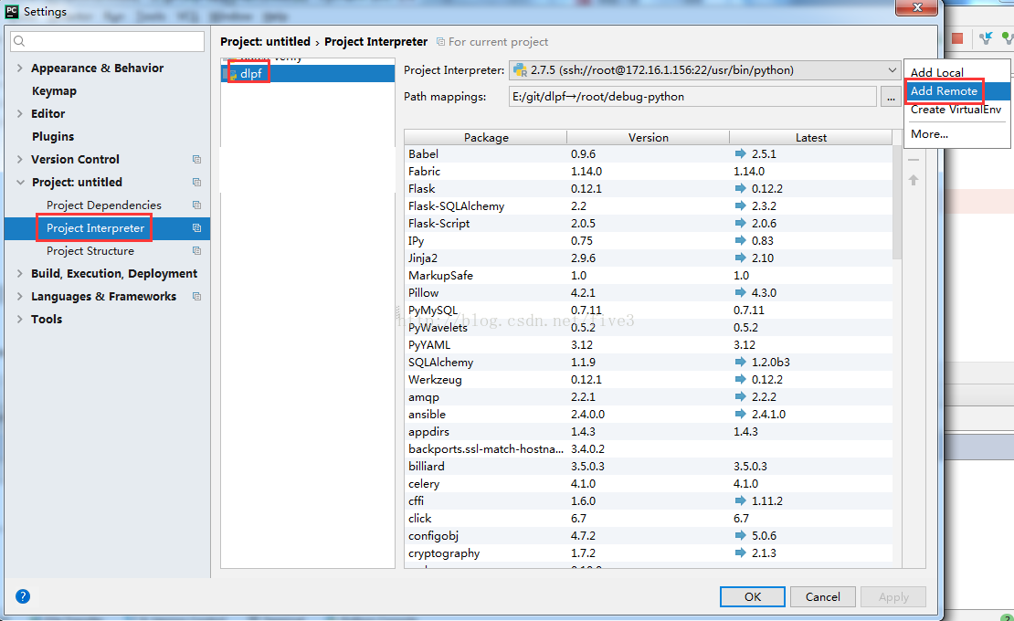Click the OK button
This screenshot has width=1014, height=621.
753,597
